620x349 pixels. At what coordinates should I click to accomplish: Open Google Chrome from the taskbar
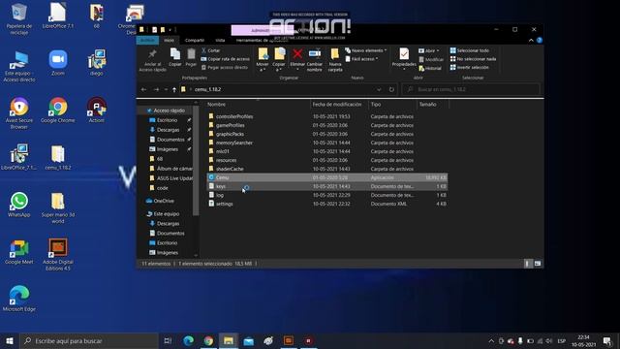tap(208, 340)
